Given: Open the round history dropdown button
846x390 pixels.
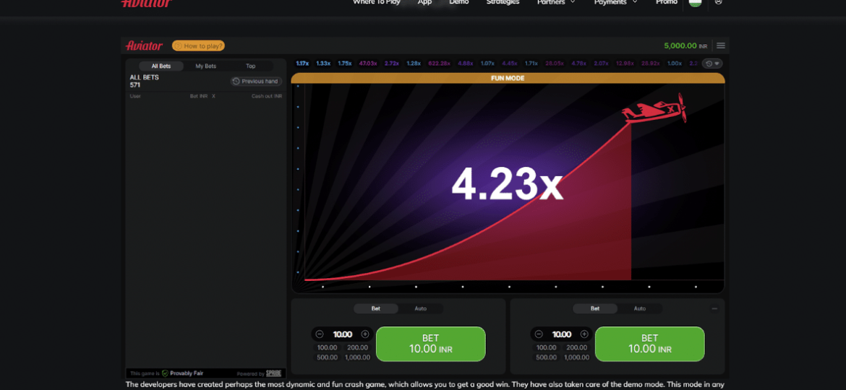Looking at the screenshot, I should coord(712,64).
